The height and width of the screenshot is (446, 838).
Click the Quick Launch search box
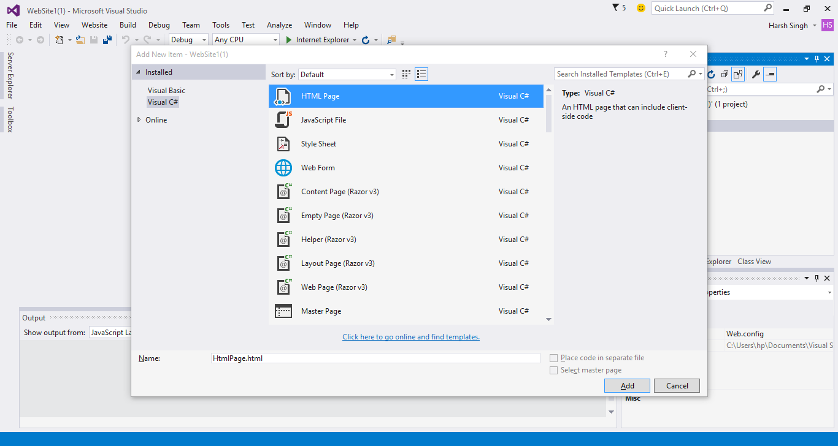[x=713, y=8]
